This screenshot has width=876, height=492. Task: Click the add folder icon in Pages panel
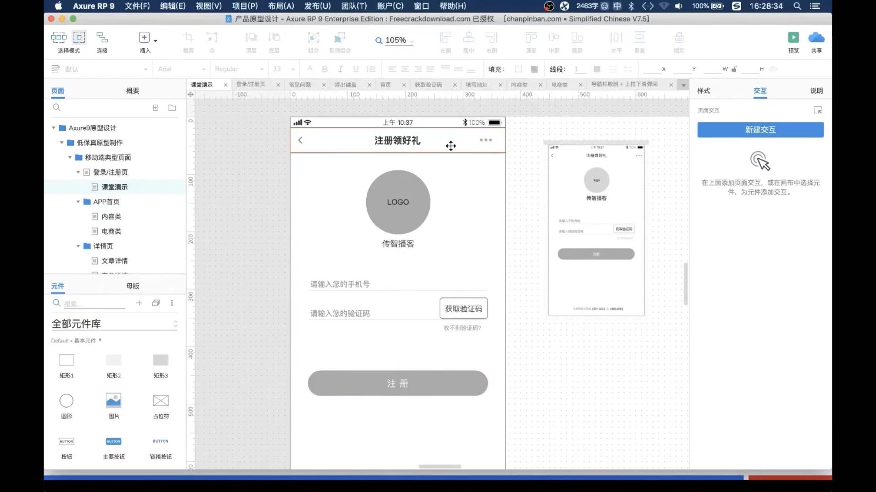(172, 108)
